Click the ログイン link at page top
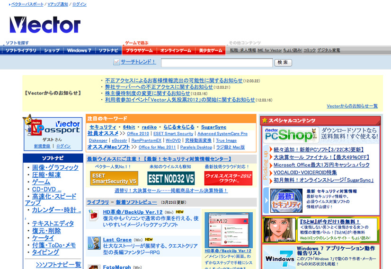The image size is (391, 269). point(80,4)
